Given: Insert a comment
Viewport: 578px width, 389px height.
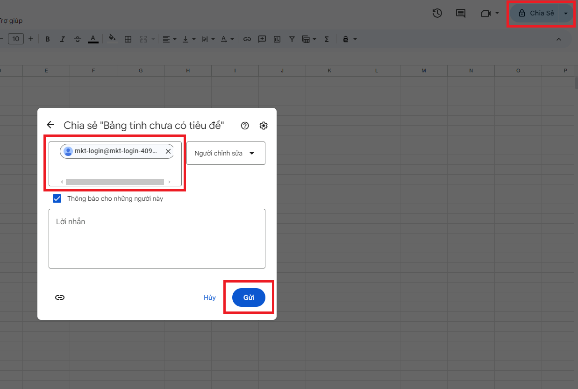Looking at the screenshot, I should [262, 39].
